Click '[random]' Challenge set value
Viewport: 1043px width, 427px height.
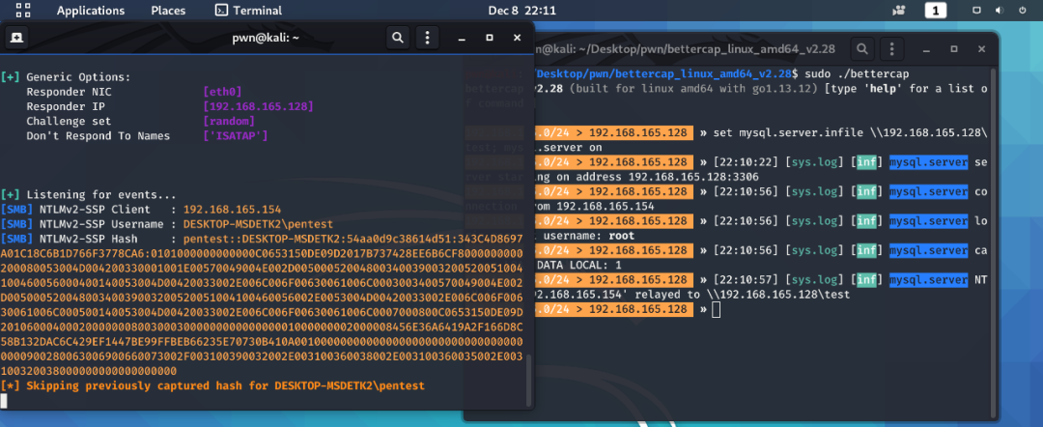[230, 121]
